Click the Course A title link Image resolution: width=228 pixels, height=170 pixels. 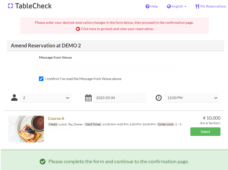[56, 118]
